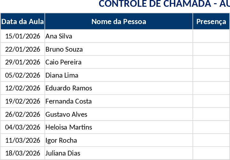Click the date cell 15/01/2026

point(23,36)
